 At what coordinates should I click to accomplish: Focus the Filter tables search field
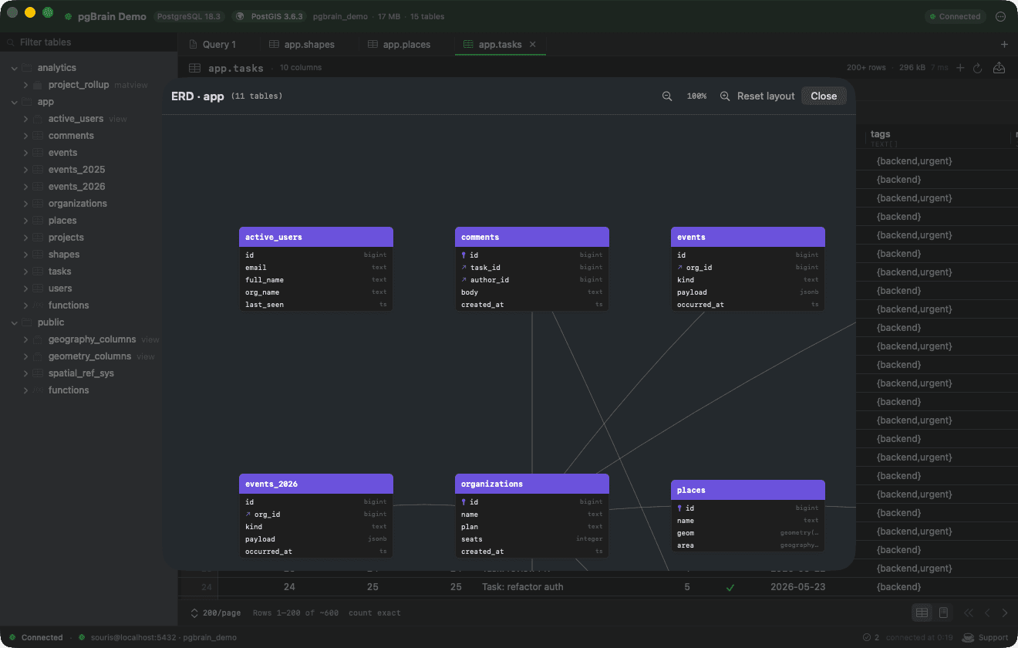(89, 42)
